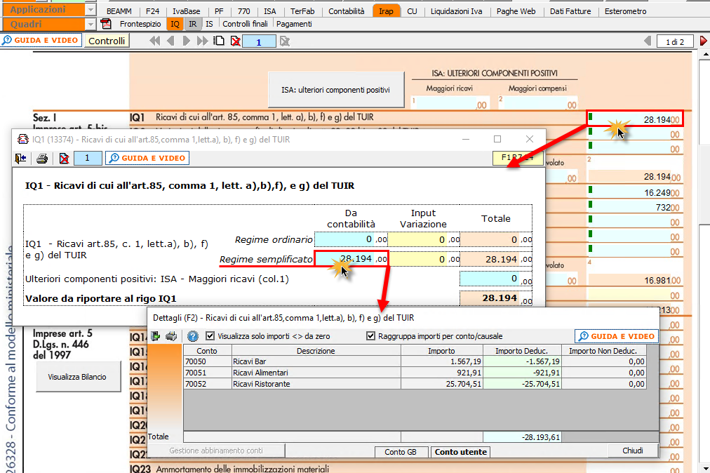Open the Pagamenti section

[294, 24]
